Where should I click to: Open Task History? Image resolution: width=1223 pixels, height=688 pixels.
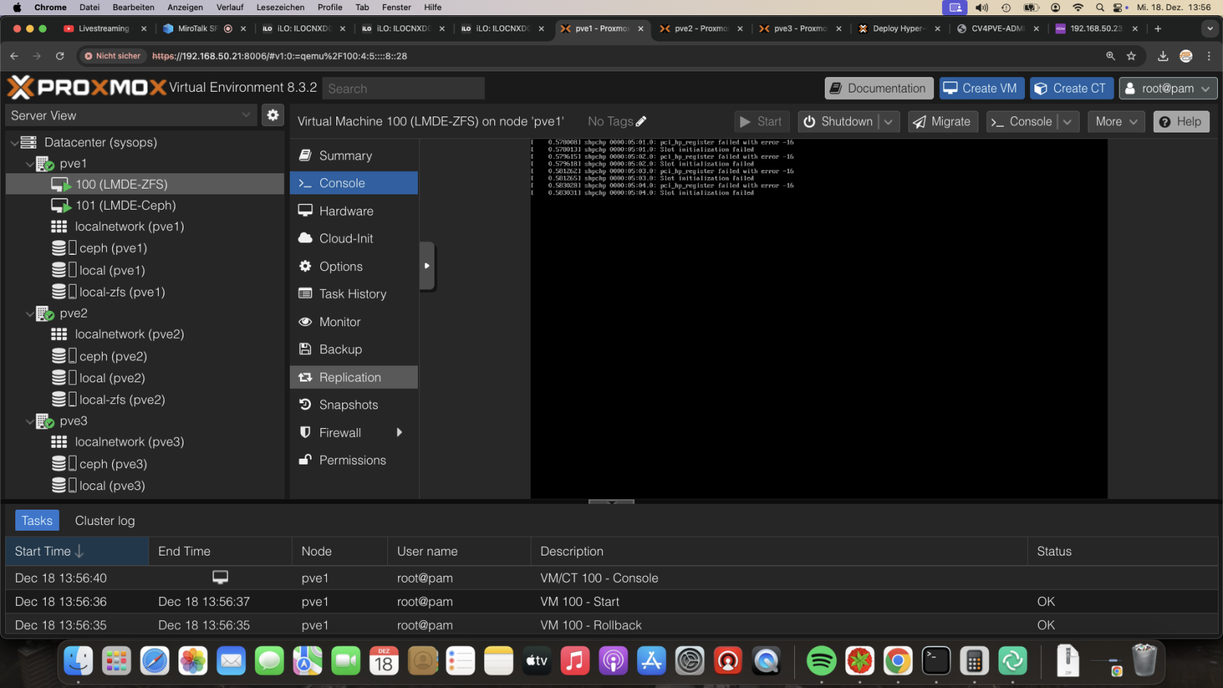(x=354, y=294)
